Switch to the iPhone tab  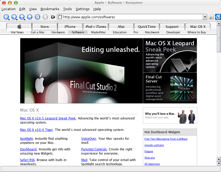70,27
